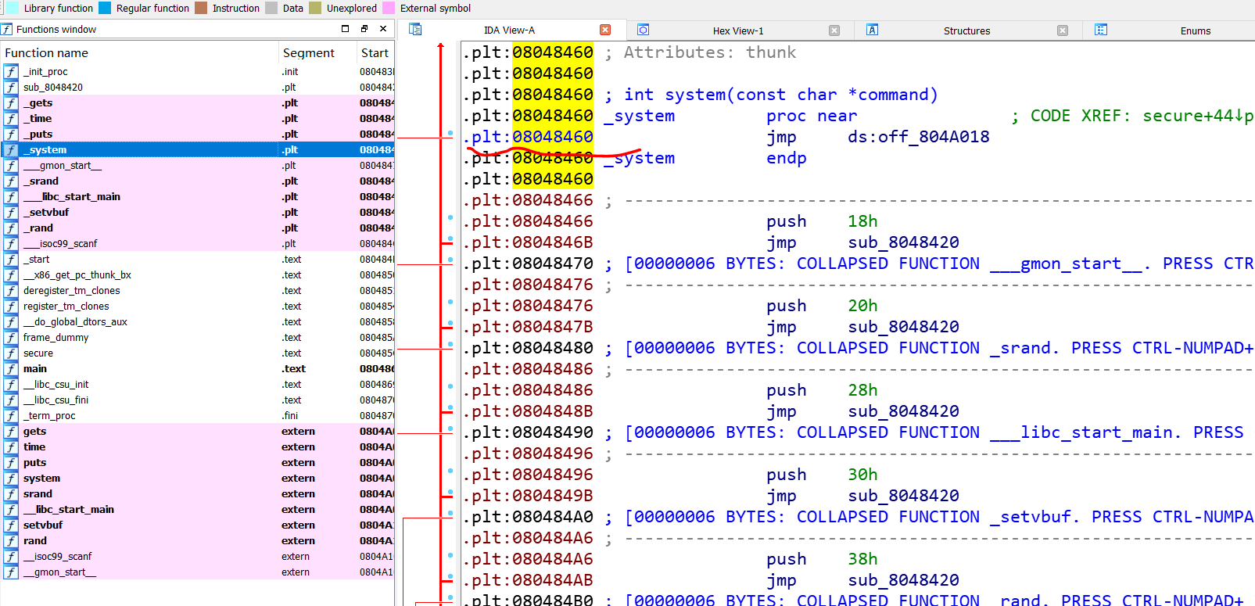Float the Functions window using the undock icon
This screenshot has height=606, width=1255.
pyautogui.click(x=364, y=29)
